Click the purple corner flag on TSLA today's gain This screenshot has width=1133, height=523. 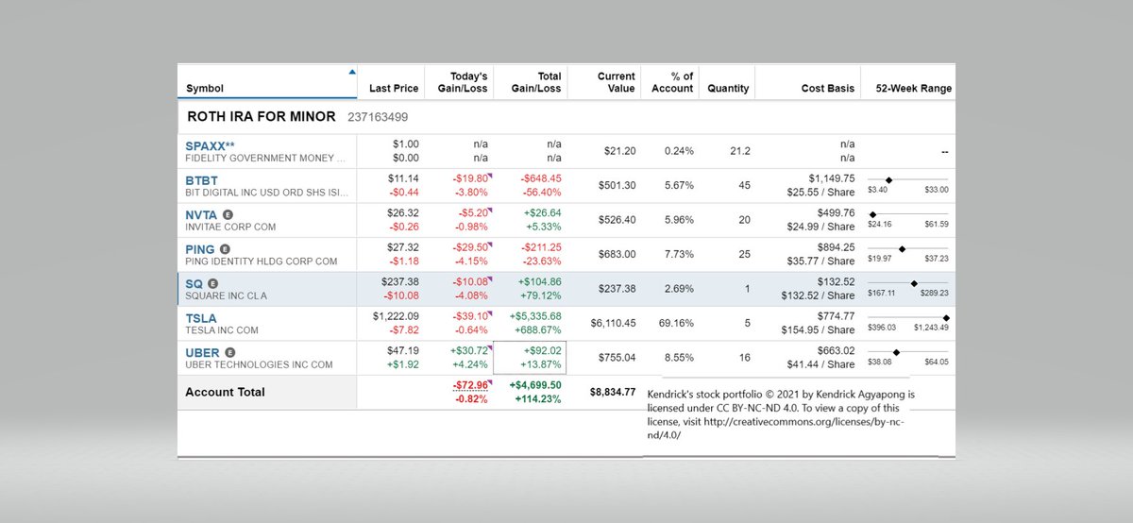coord(491,312)
